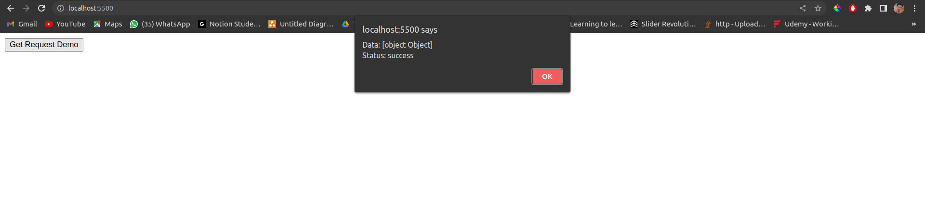Bookmark this page with the star icon

click(x=818, y=8)
